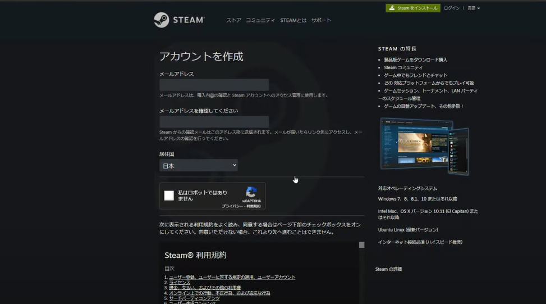The height and width of the screenshot is (304, 546).
Task: Open the サポート menu
Action: [x=321, y=20]
